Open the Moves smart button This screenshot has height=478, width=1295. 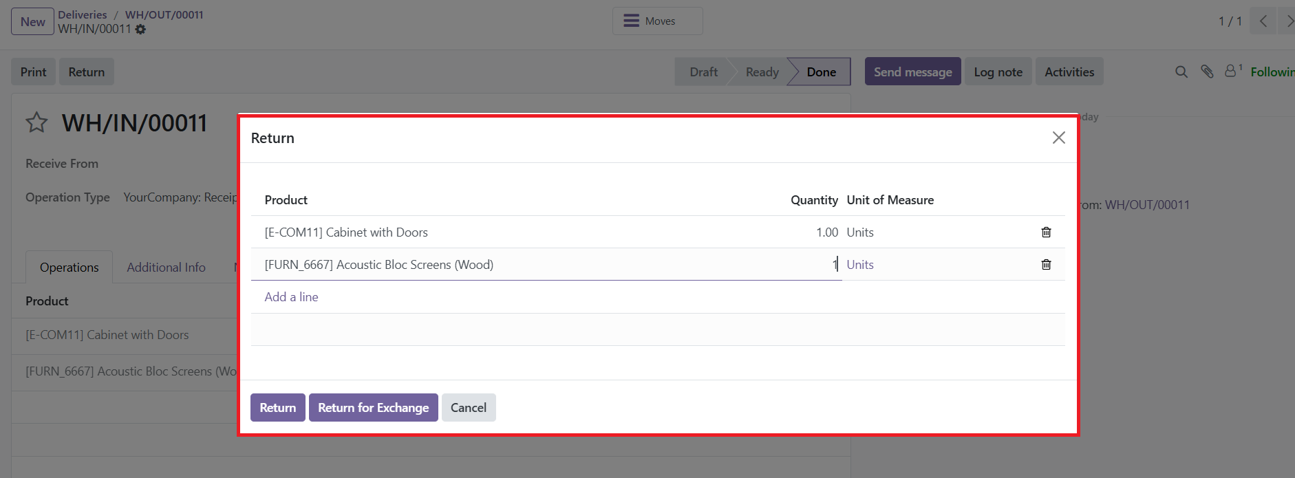coord(658,21)
